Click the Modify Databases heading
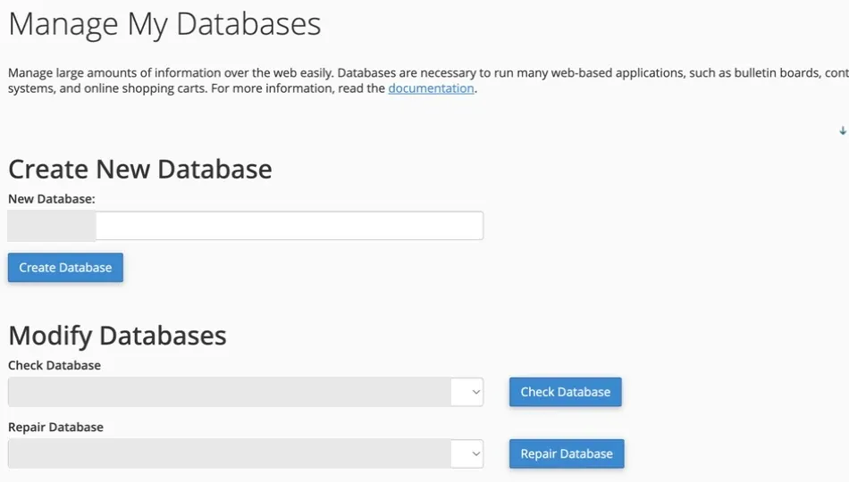Viewport: 849px width, 482px height. point(117,336)
